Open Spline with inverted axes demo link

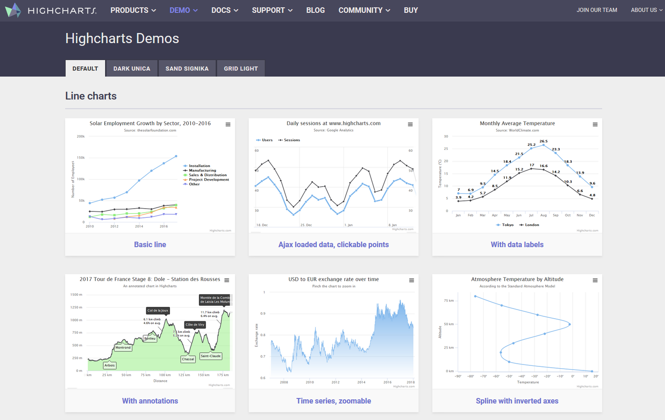(517, 401)
